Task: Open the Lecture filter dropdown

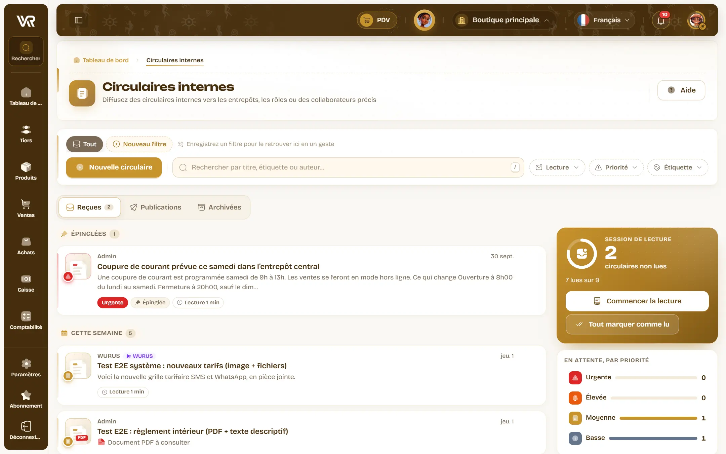Action: pos(557,167)
